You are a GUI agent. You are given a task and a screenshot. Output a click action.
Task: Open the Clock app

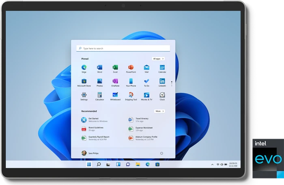pos(162,96)
